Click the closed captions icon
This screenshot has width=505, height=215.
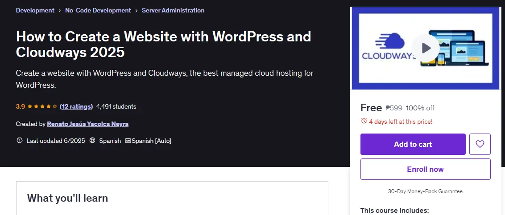click(x=128, y=141)
